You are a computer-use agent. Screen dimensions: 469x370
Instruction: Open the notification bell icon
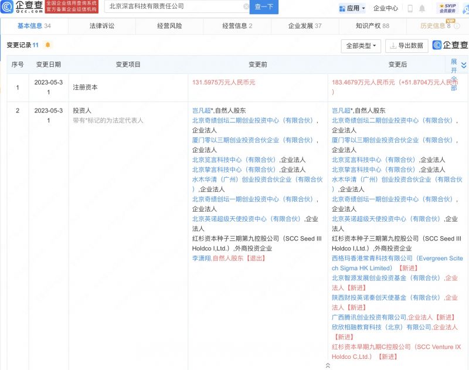423,8
